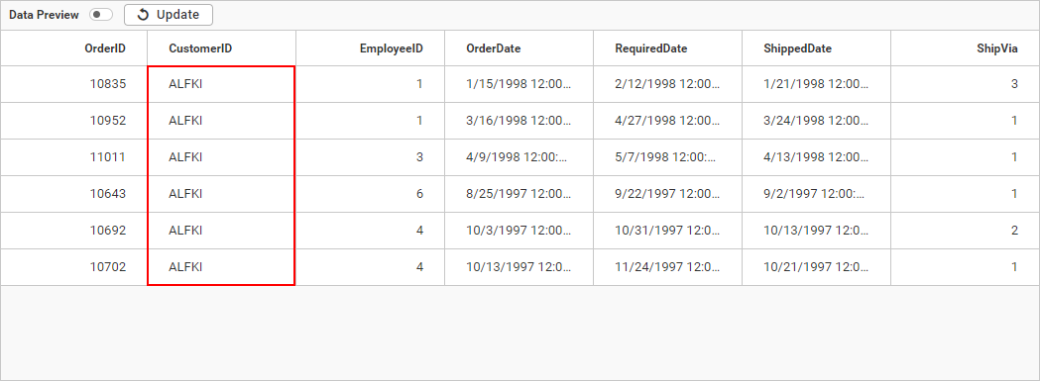Viewport: 1040px width, 381px height.
Task: Click the OrderID cell 10702
Action: (73, 267)
